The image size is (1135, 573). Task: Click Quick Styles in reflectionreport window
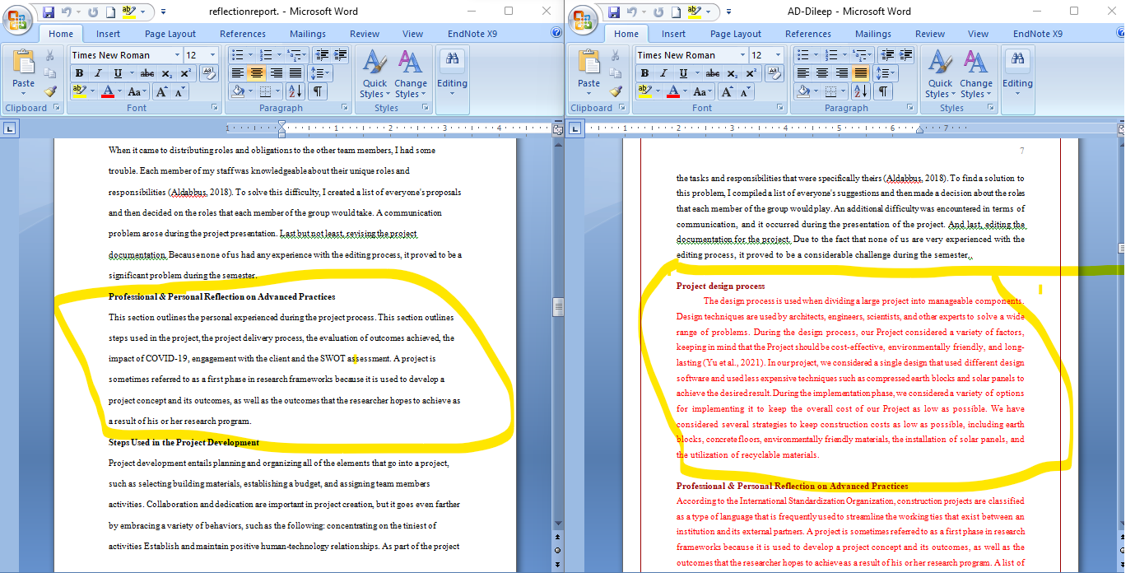(374, 73)
